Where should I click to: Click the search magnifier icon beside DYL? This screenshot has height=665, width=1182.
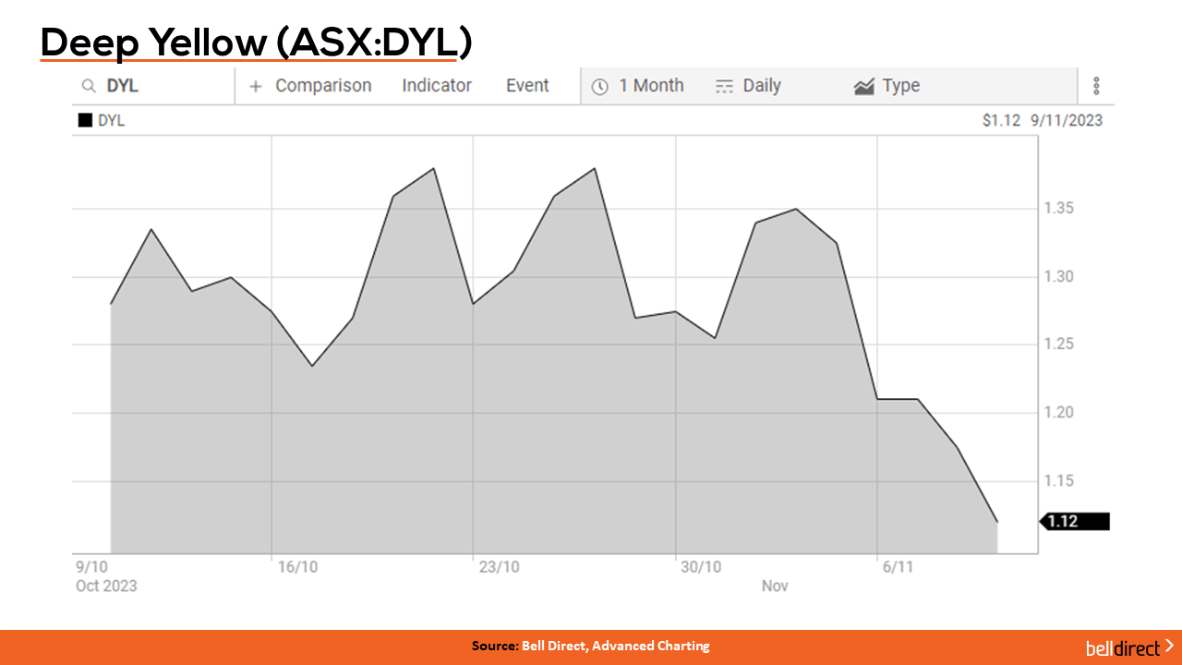click(x=89, y=86)
